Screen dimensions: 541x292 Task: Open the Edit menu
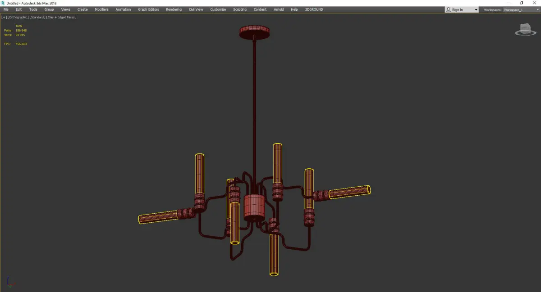(18, 9)
